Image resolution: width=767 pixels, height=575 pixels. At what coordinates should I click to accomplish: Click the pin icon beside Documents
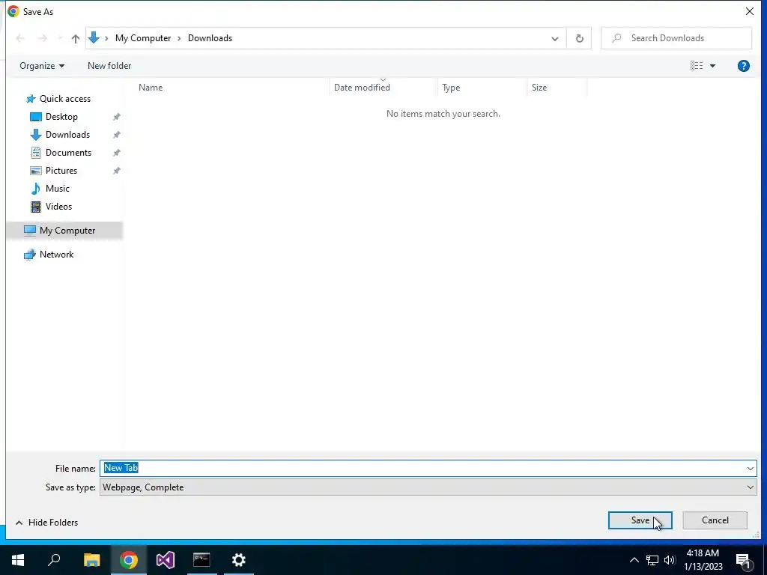pyautogui.click(x=116, y=153)
